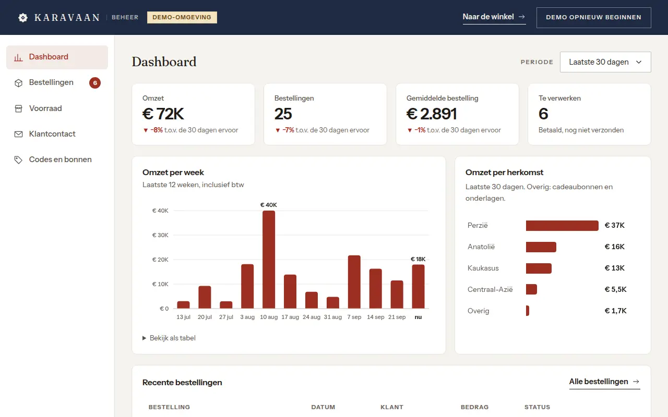The height and width of the screenshot is (417, 668).
Task: Follow the Naar de winkel link
Action: (494, 17)
